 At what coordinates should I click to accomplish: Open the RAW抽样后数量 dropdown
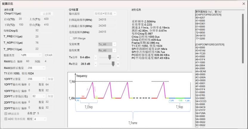pos(36,68)
